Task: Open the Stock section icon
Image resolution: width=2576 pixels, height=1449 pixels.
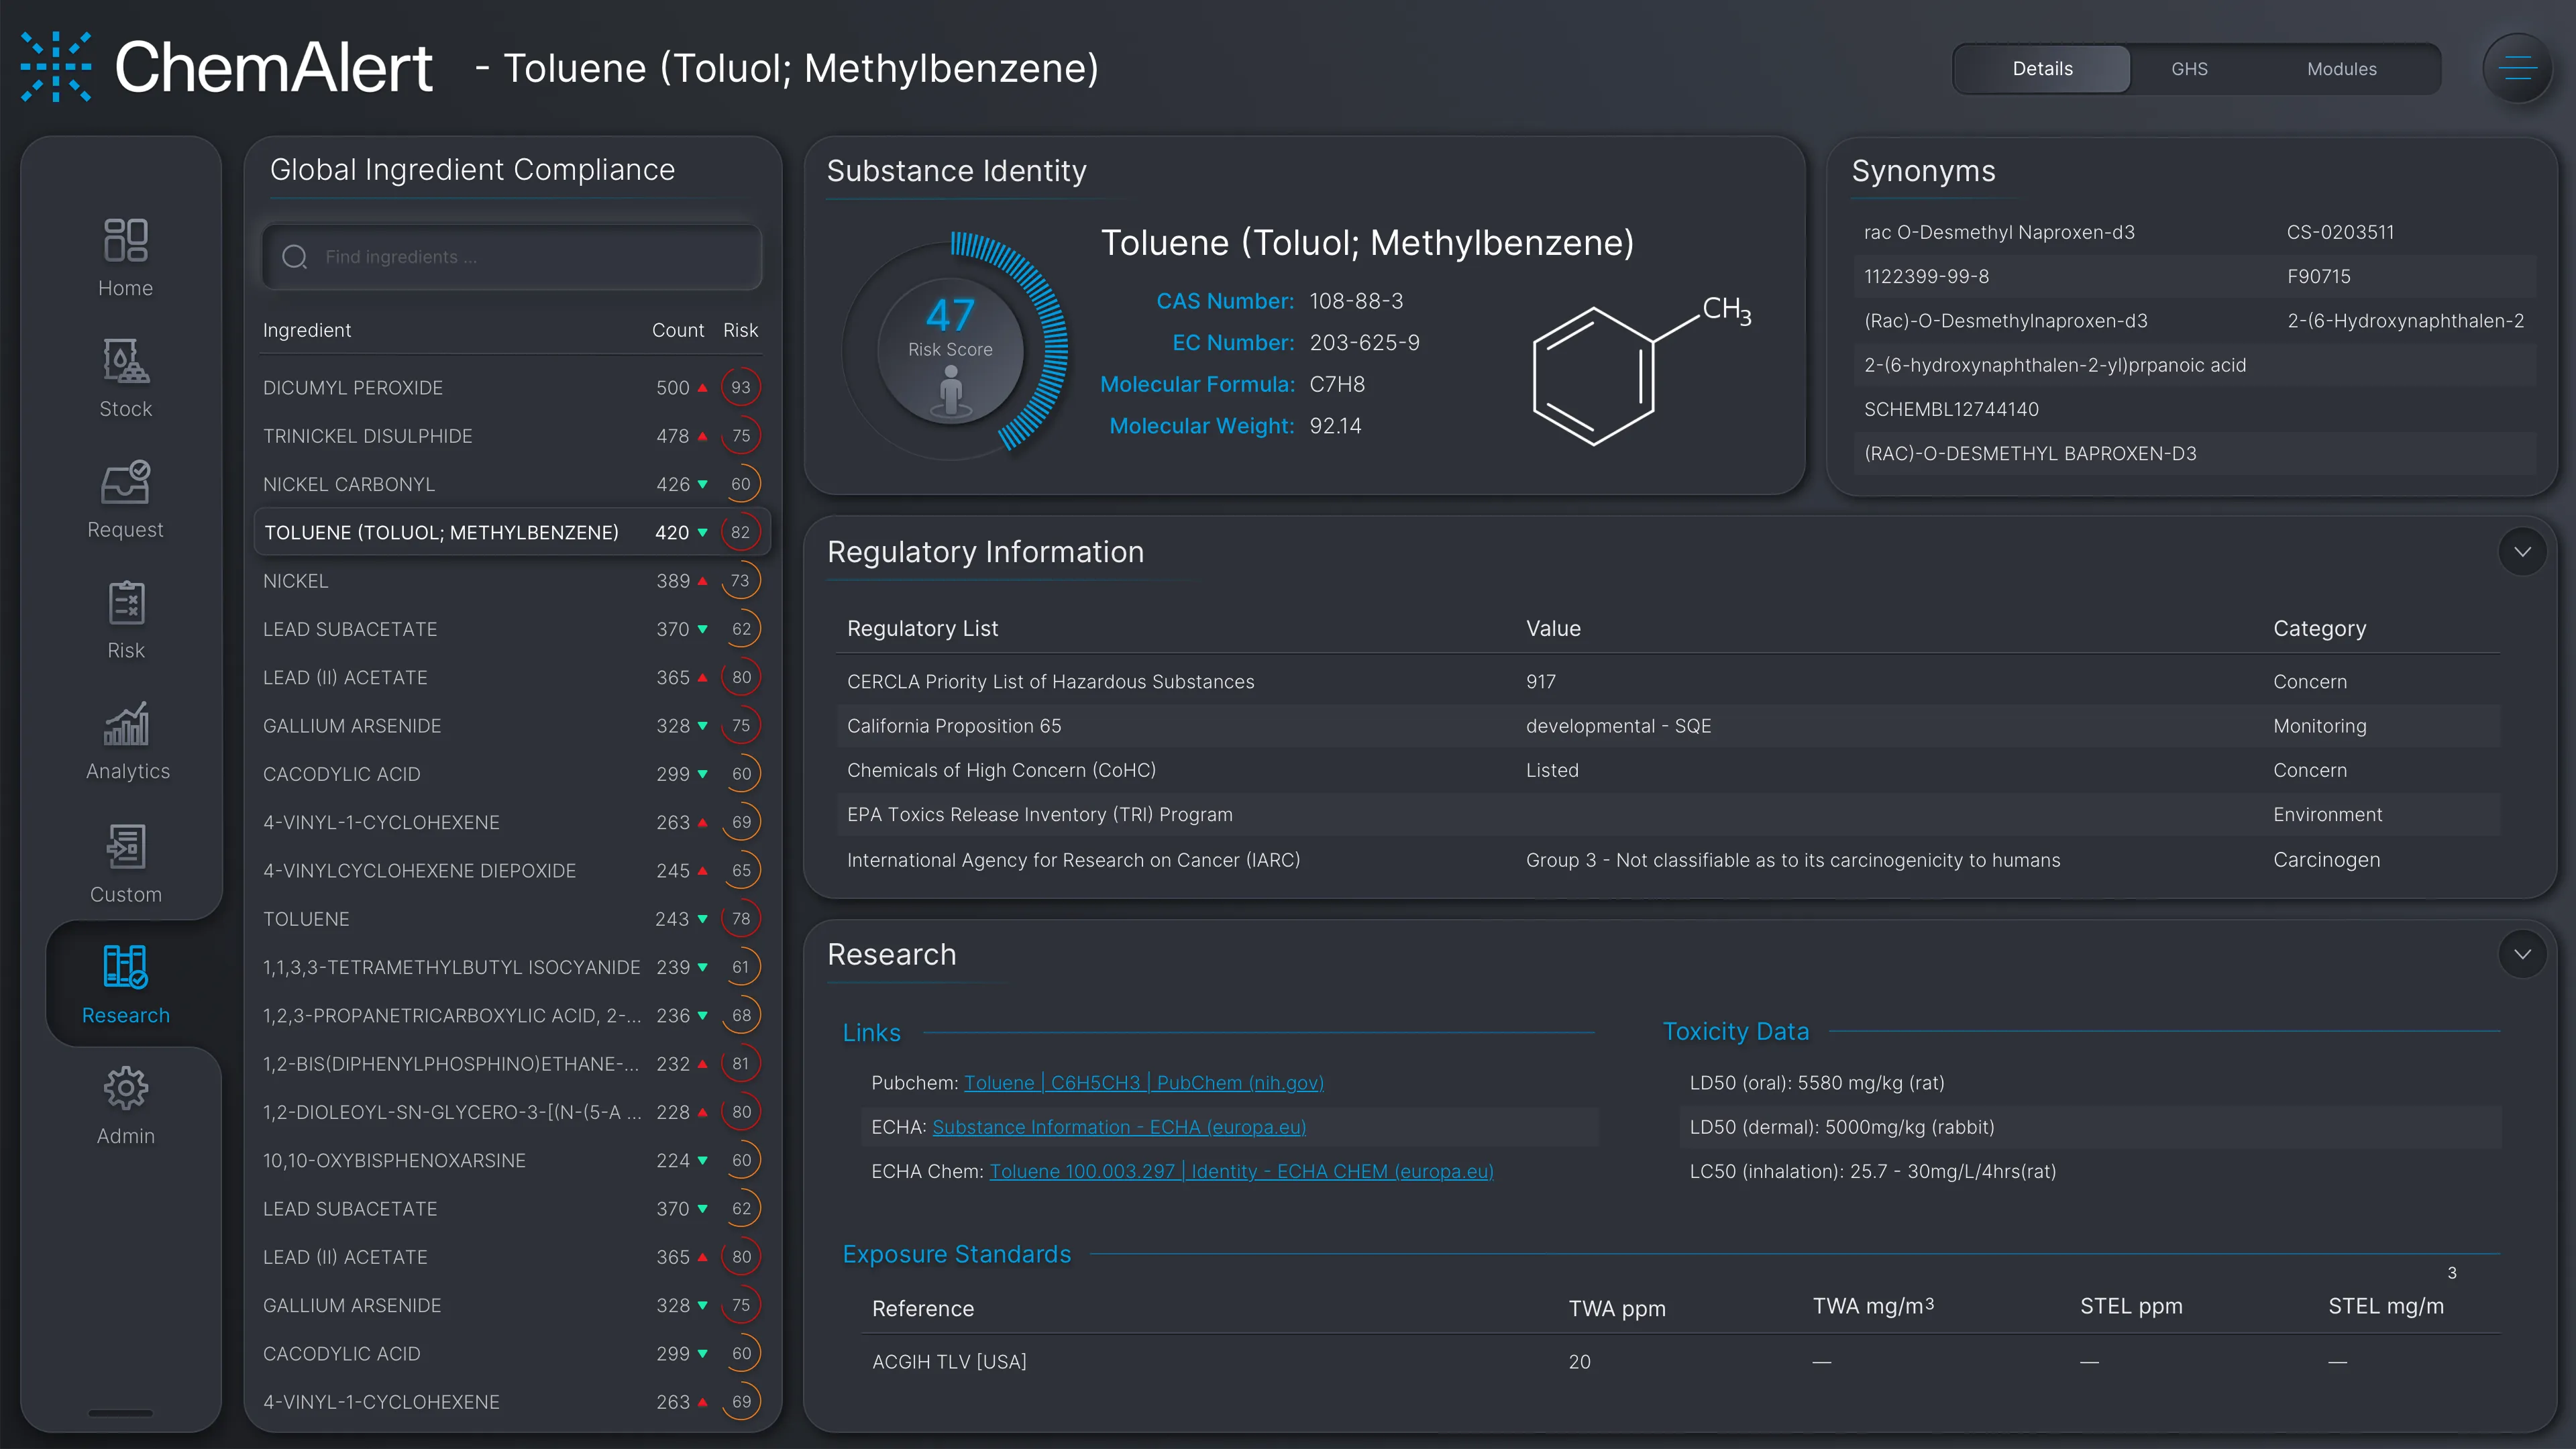Action: click(x=126, y=362)
